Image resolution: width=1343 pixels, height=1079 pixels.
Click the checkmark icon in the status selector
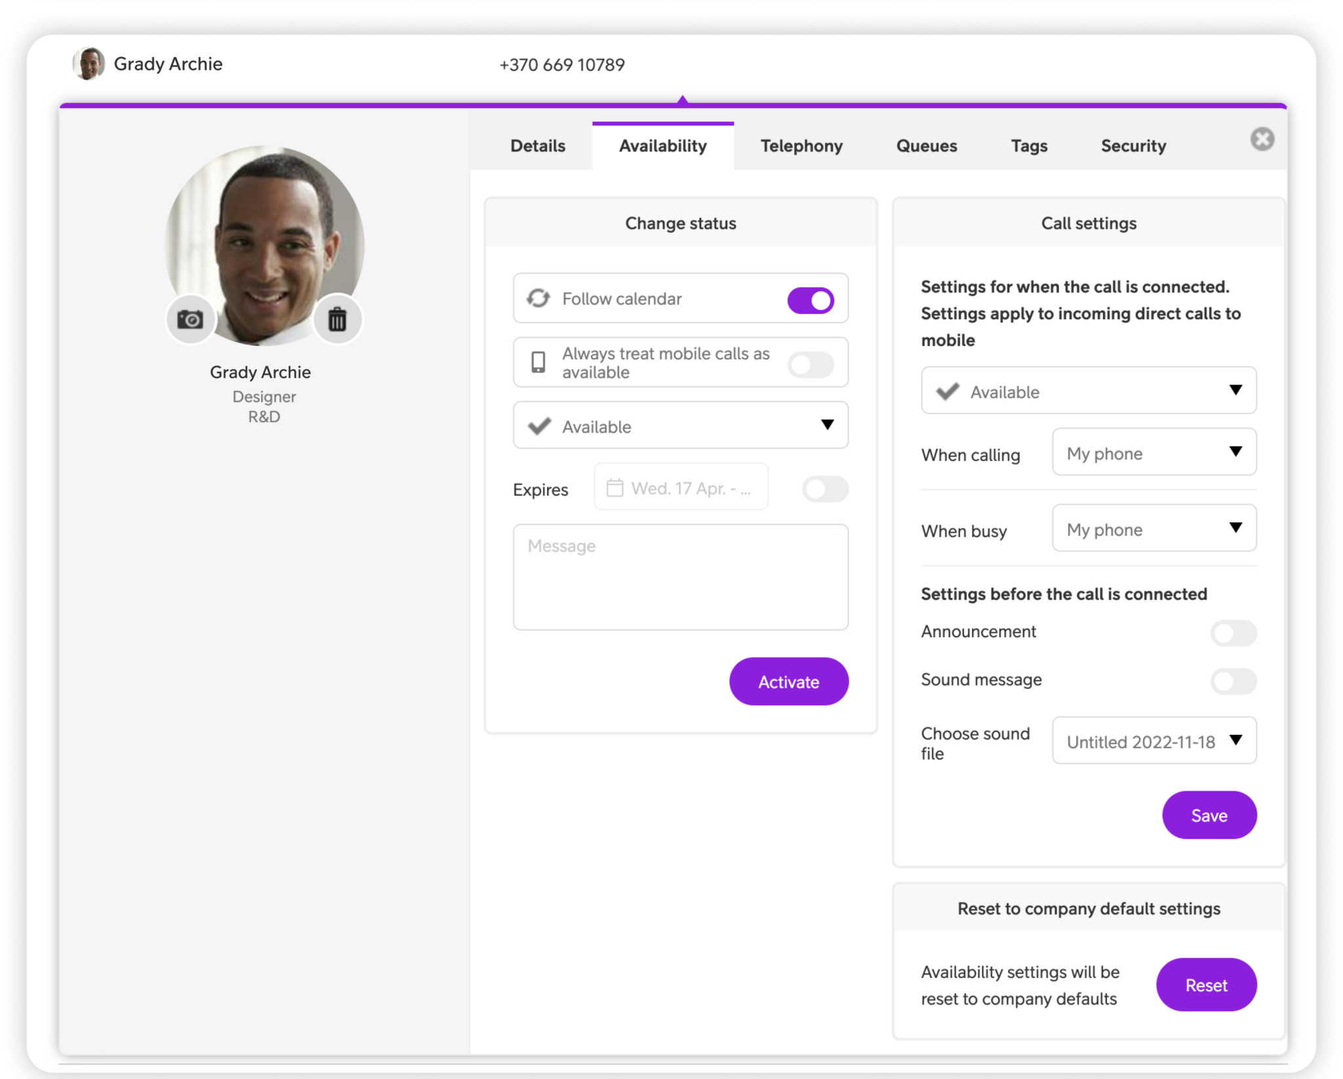[539, 425]
